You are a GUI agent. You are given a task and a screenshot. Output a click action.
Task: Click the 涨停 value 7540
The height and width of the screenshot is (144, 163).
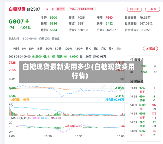(109, 18)
